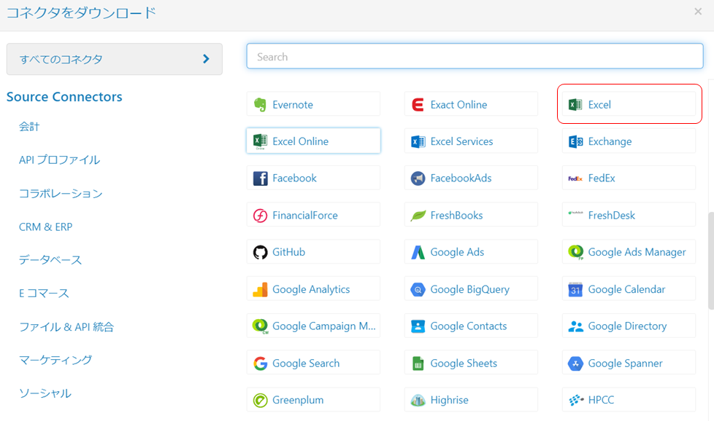Screen dimensions: 714x421
Task: Open the 会計 category
Action: pyautogui.click(x=29, y=127)
